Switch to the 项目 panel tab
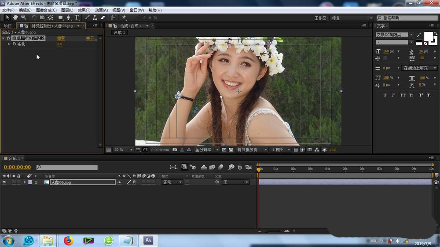 pyautogui.click(x=8, y=26)
